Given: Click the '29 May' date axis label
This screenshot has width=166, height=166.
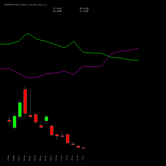Looking at the screenshot, I should pos(14,158).
